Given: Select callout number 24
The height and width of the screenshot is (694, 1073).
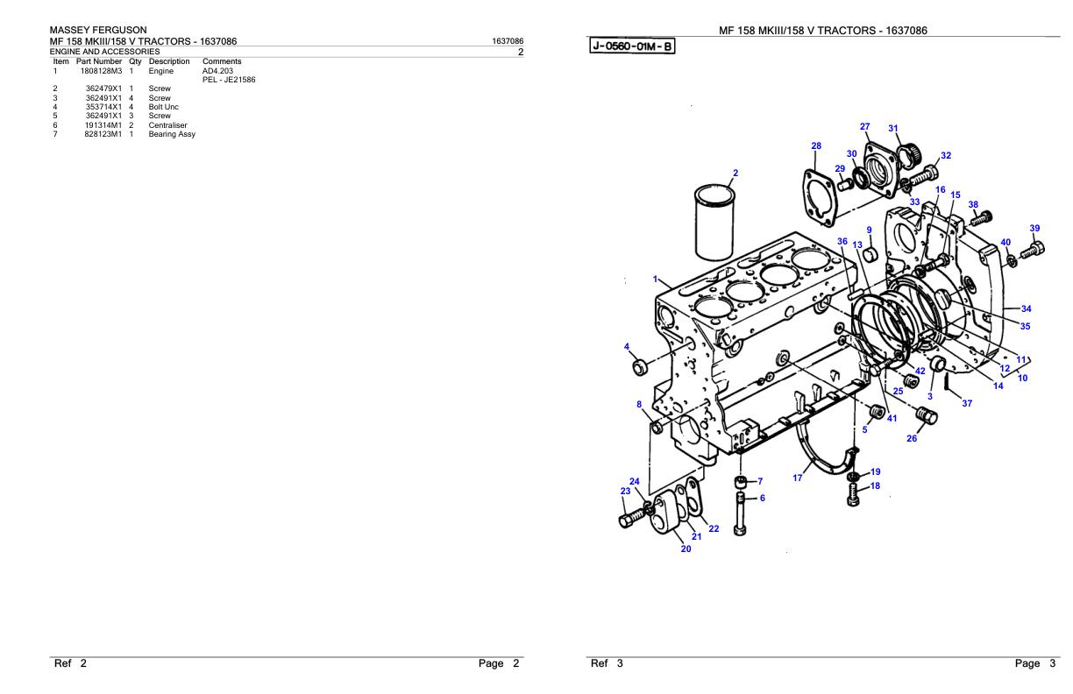Looking at the screenshot, I should [x=635, y=482].
